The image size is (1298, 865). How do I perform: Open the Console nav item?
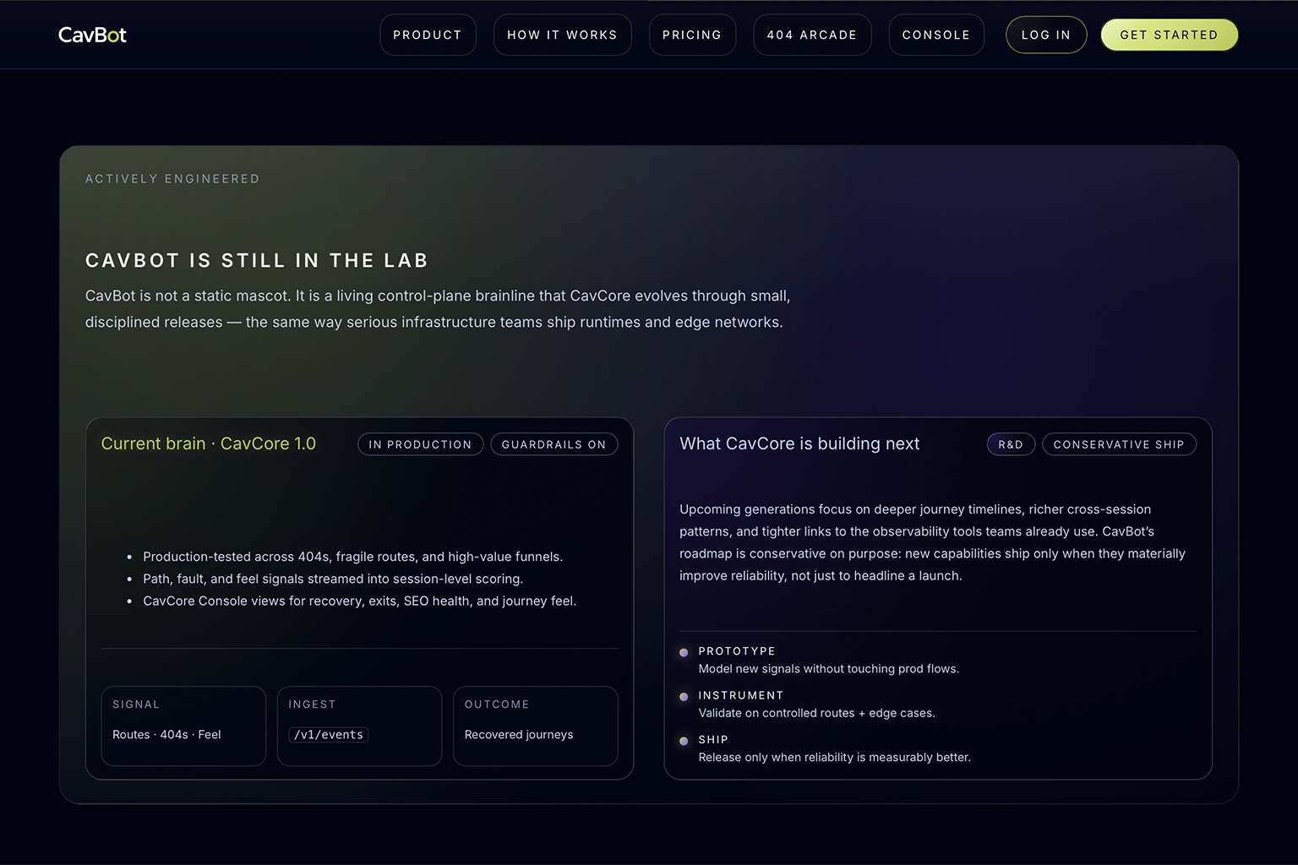935,35
